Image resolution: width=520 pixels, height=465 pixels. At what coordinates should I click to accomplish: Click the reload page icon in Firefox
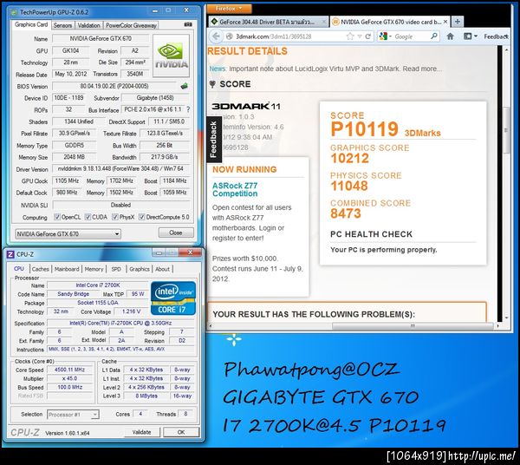(x=367, y=36)
